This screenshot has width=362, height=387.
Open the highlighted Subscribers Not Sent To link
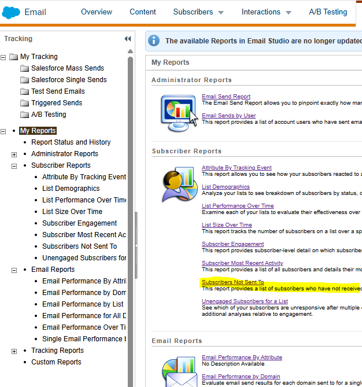tap(232, 282)
